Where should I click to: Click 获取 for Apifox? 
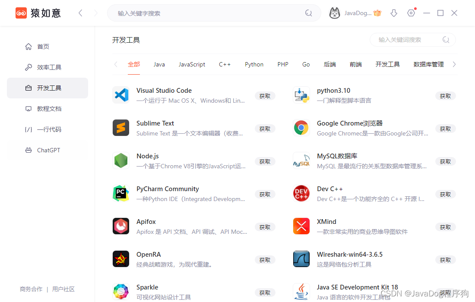tap(265, 227)
